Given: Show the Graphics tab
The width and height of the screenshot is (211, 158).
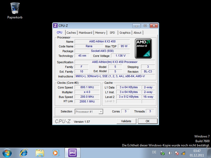Looking at the screenshot, I should (125, 33).
